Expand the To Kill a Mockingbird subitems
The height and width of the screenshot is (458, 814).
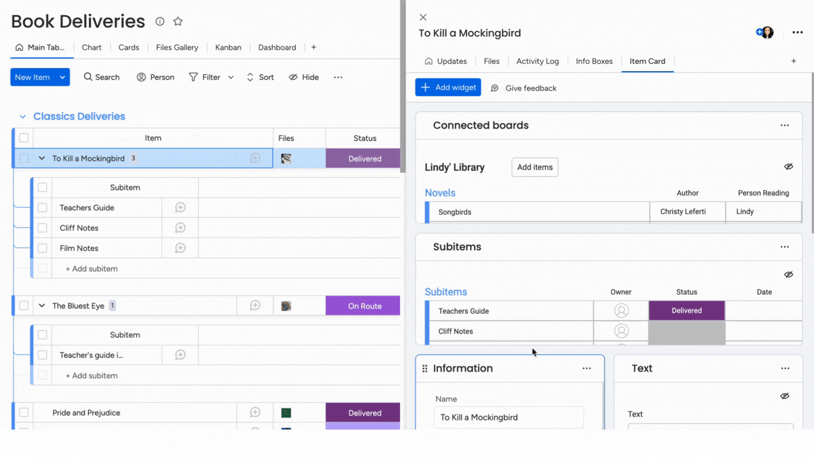(42, 158)
